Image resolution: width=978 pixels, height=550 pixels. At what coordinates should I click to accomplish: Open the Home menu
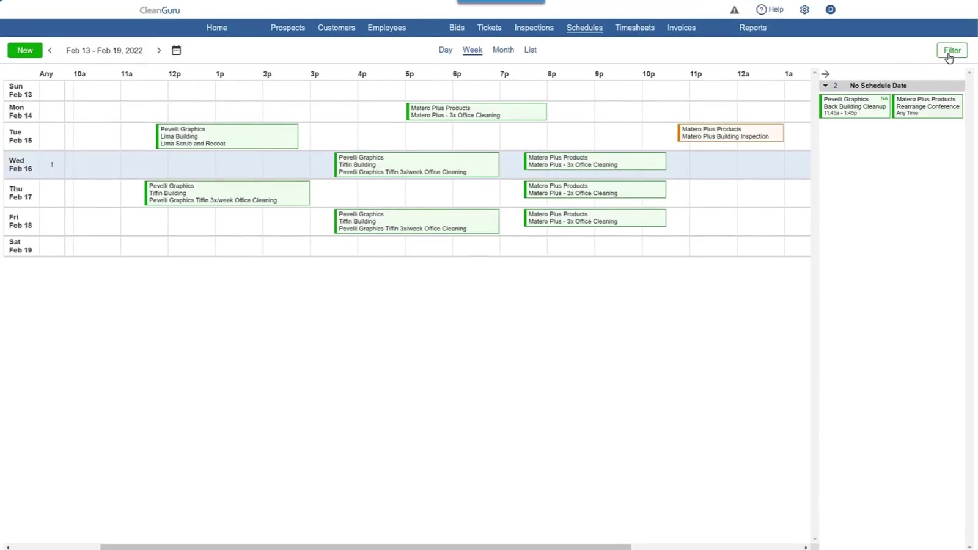217,28
